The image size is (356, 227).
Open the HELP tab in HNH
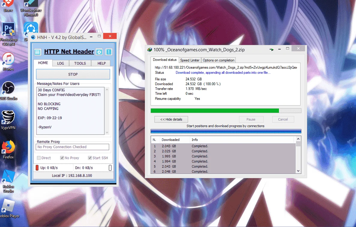tap(101, 63)
